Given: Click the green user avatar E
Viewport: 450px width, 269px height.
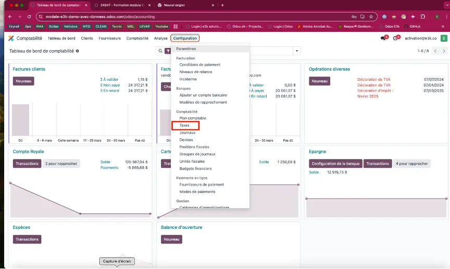Looking at the screenshot, I should (444, 38).
